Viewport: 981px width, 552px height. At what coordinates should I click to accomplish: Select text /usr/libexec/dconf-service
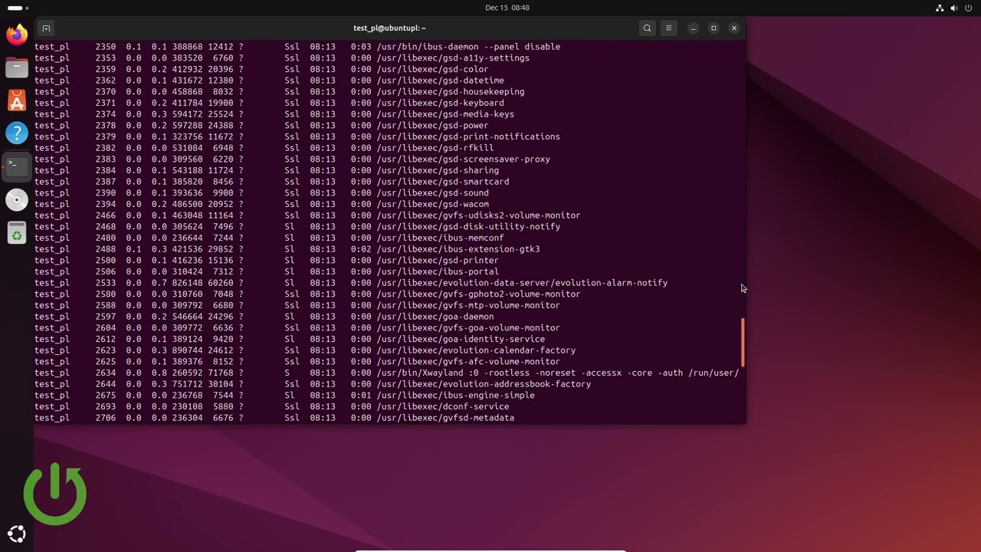443,406
